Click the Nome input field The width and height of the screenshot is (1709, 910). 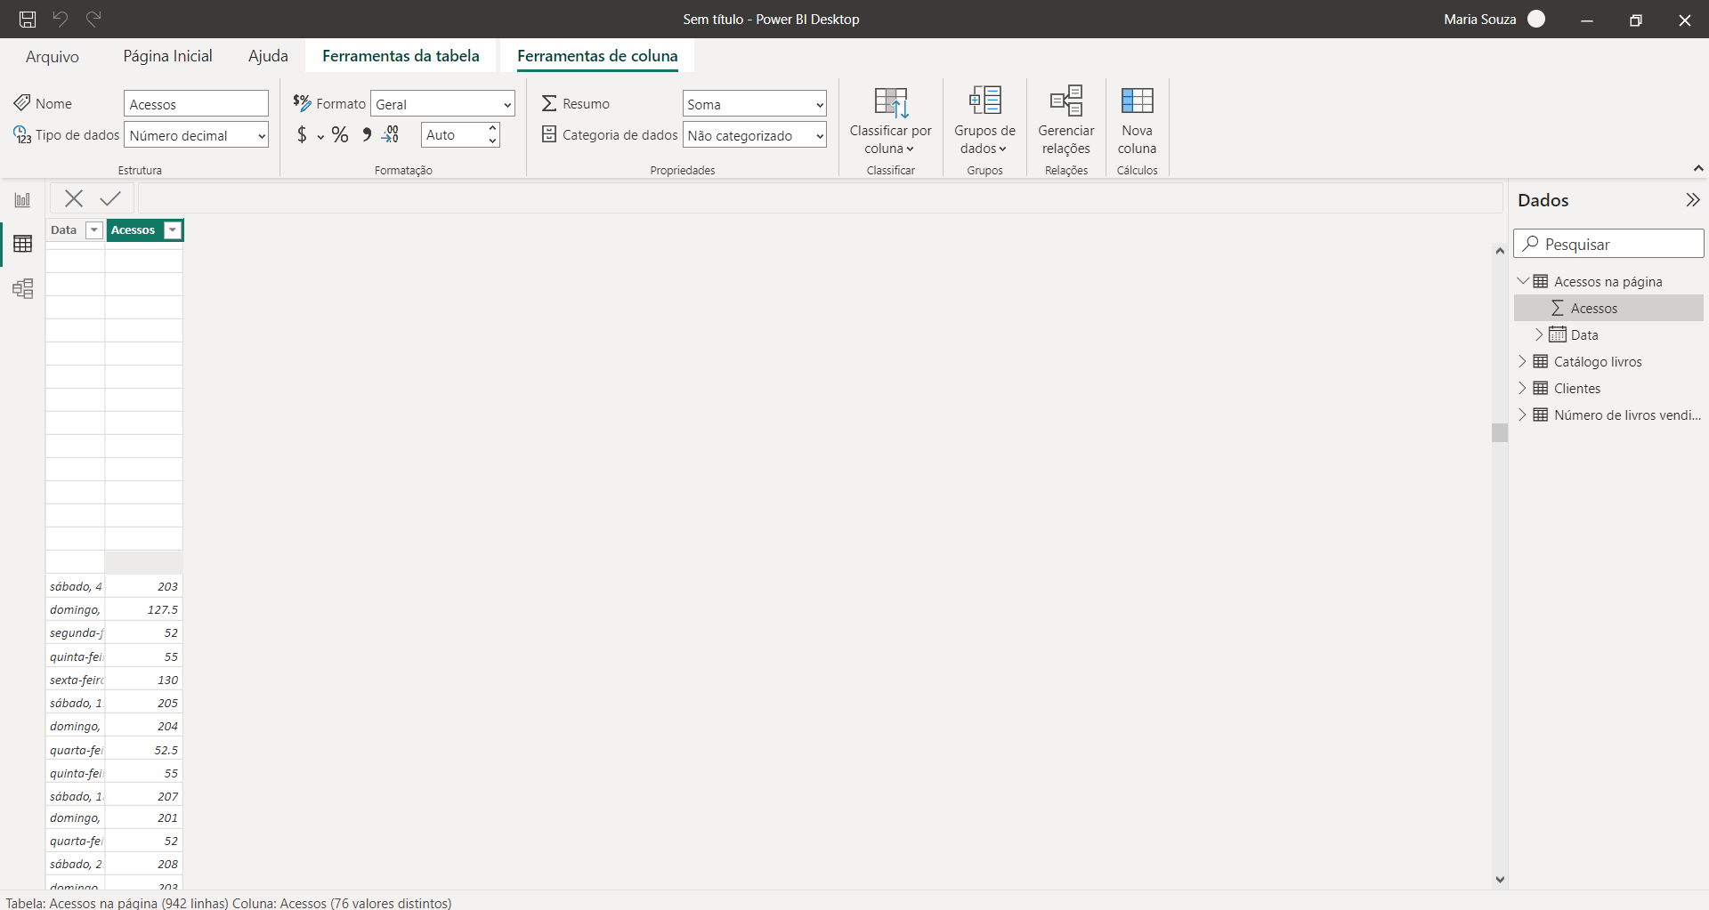pyautogui.click(x=196, y=104)
